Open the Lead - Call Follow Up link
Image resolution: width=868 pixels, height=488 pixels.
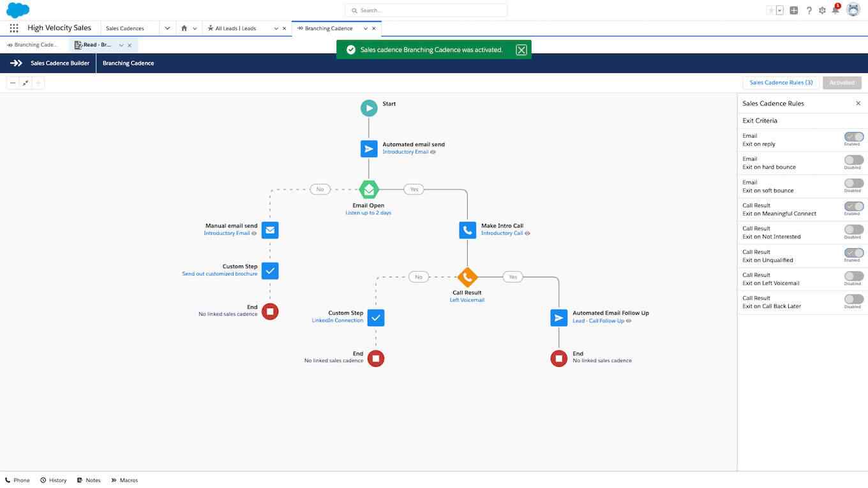598,321
